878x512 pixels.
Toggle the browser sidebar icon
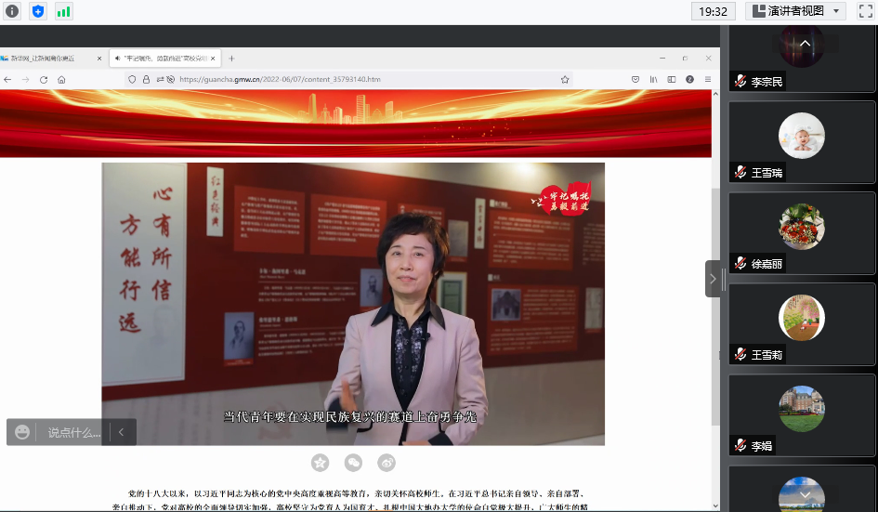click(x=672, y=80)
